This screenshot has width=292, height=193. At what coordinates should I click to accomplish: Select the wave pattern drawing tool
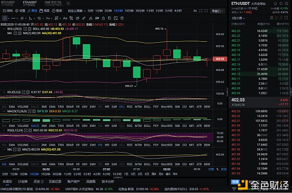[48, 18]
